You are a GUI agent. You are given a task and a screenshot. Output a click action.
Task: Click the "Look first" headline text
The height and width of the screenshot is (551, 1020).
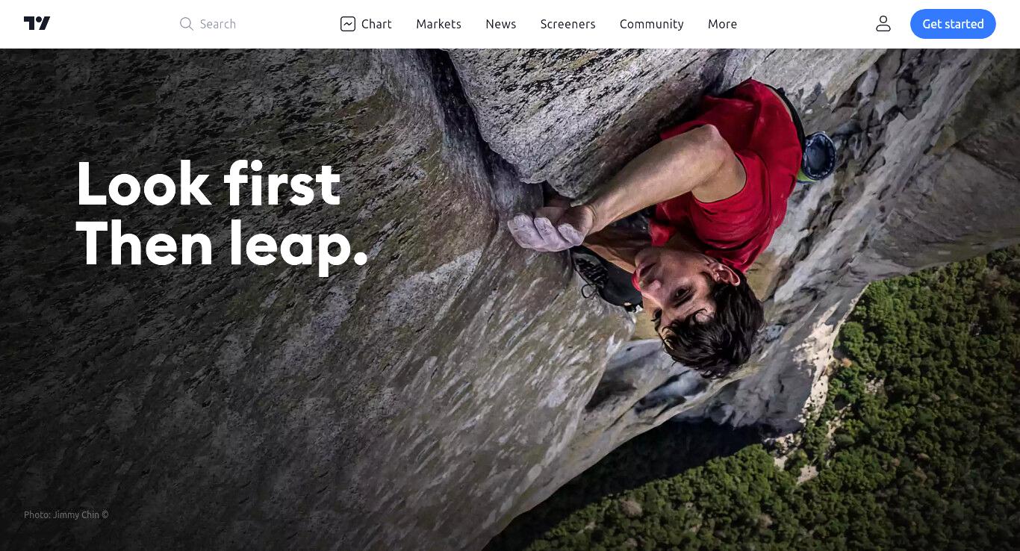208,184
